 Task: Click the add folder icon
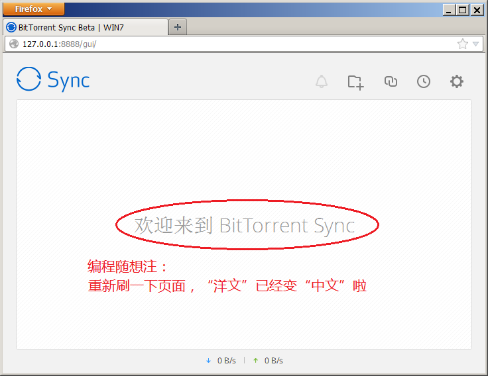point(356,82)
